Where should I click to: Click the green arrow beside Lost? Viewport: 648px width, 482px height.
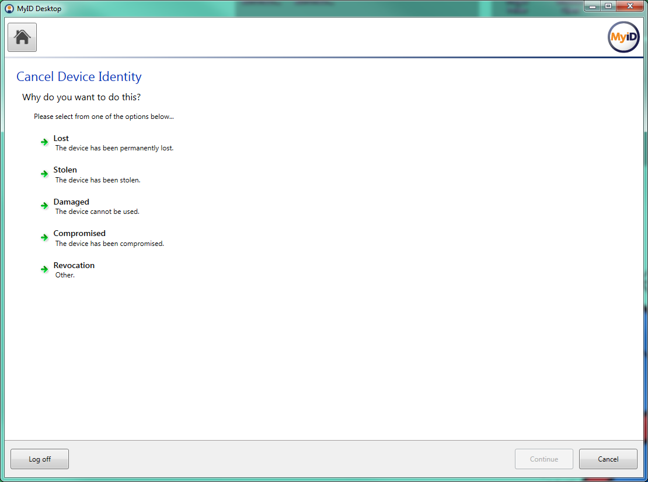point(44,142)
